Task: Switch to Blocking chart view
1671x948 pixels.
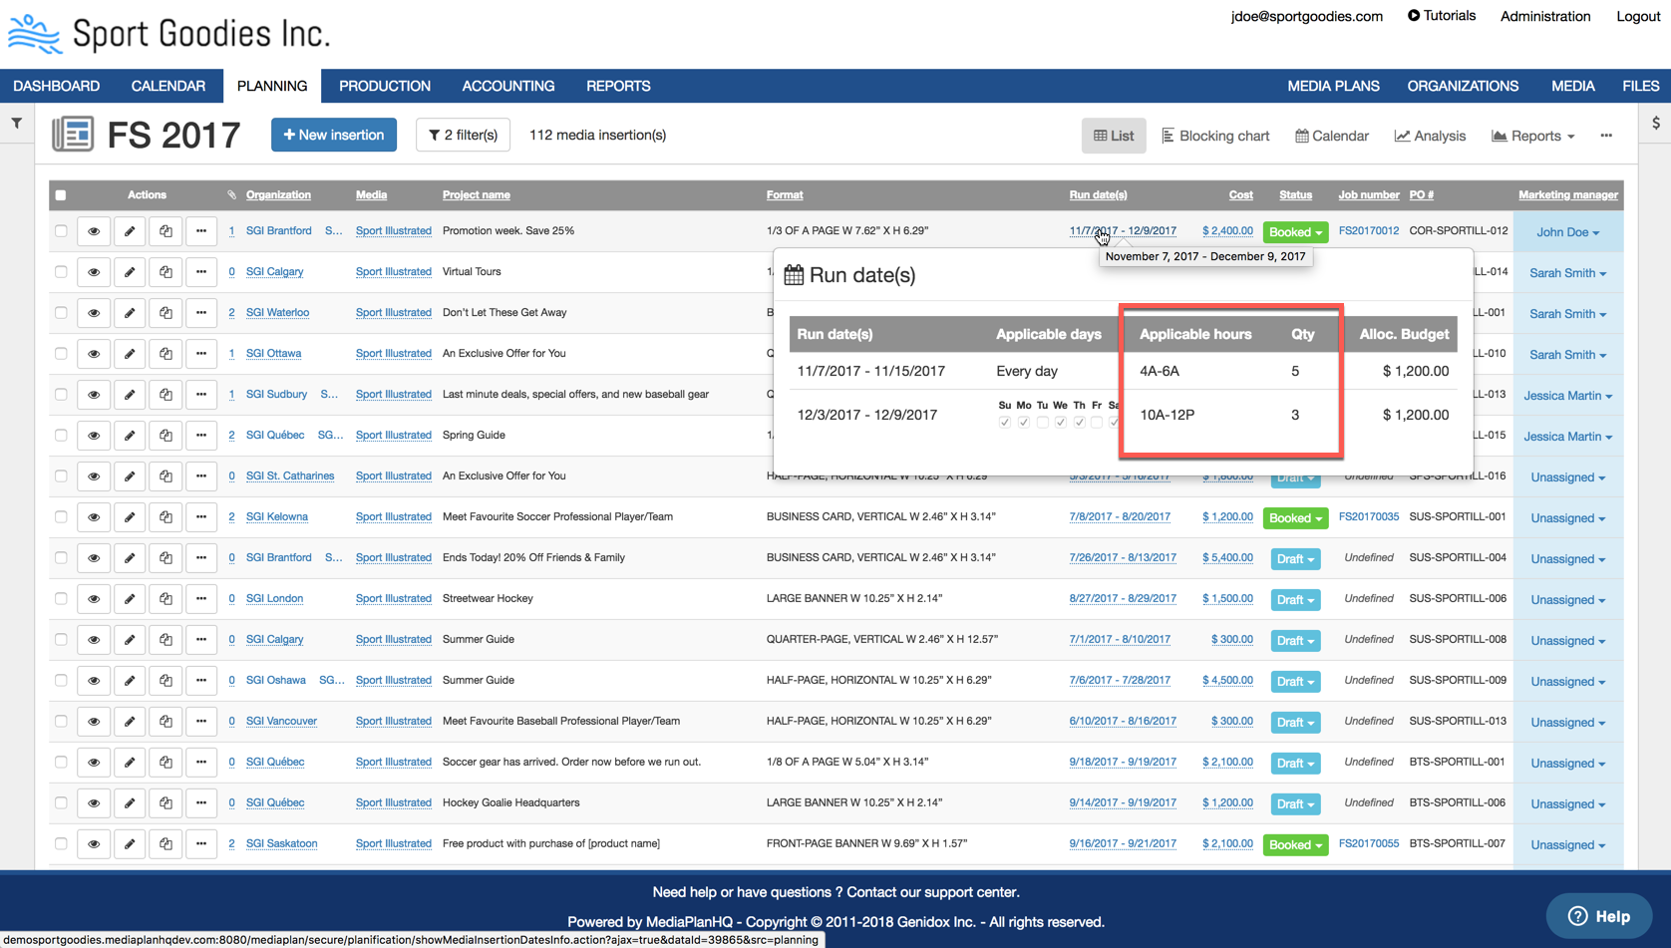Action: click(x=1215, y=136)
